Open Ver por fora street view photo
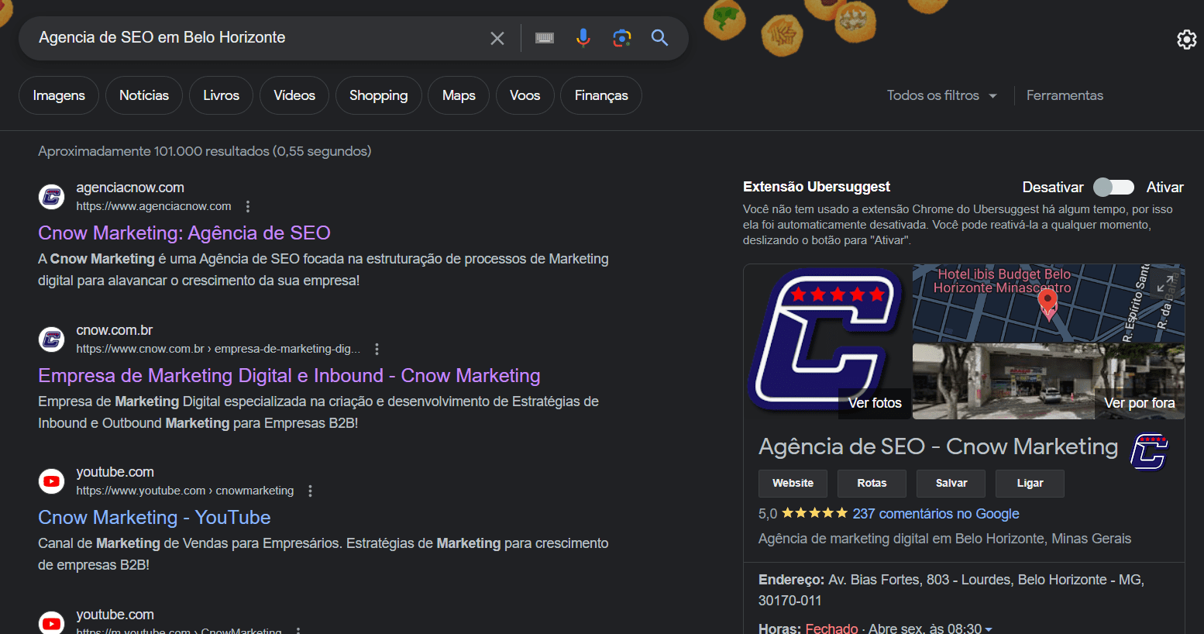1204x634 pixels. pos(1139,403)
